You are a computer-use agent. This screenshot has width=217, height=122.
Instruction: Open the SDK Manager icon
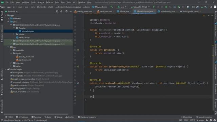[x=206, y=7]
